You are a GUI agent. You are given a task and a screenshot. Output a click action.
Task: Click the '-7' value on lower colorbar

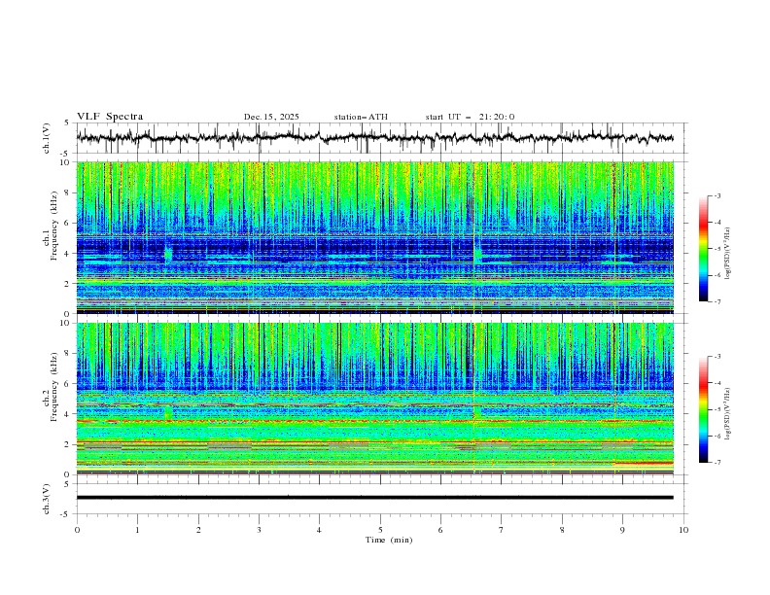tap(717, 463)
